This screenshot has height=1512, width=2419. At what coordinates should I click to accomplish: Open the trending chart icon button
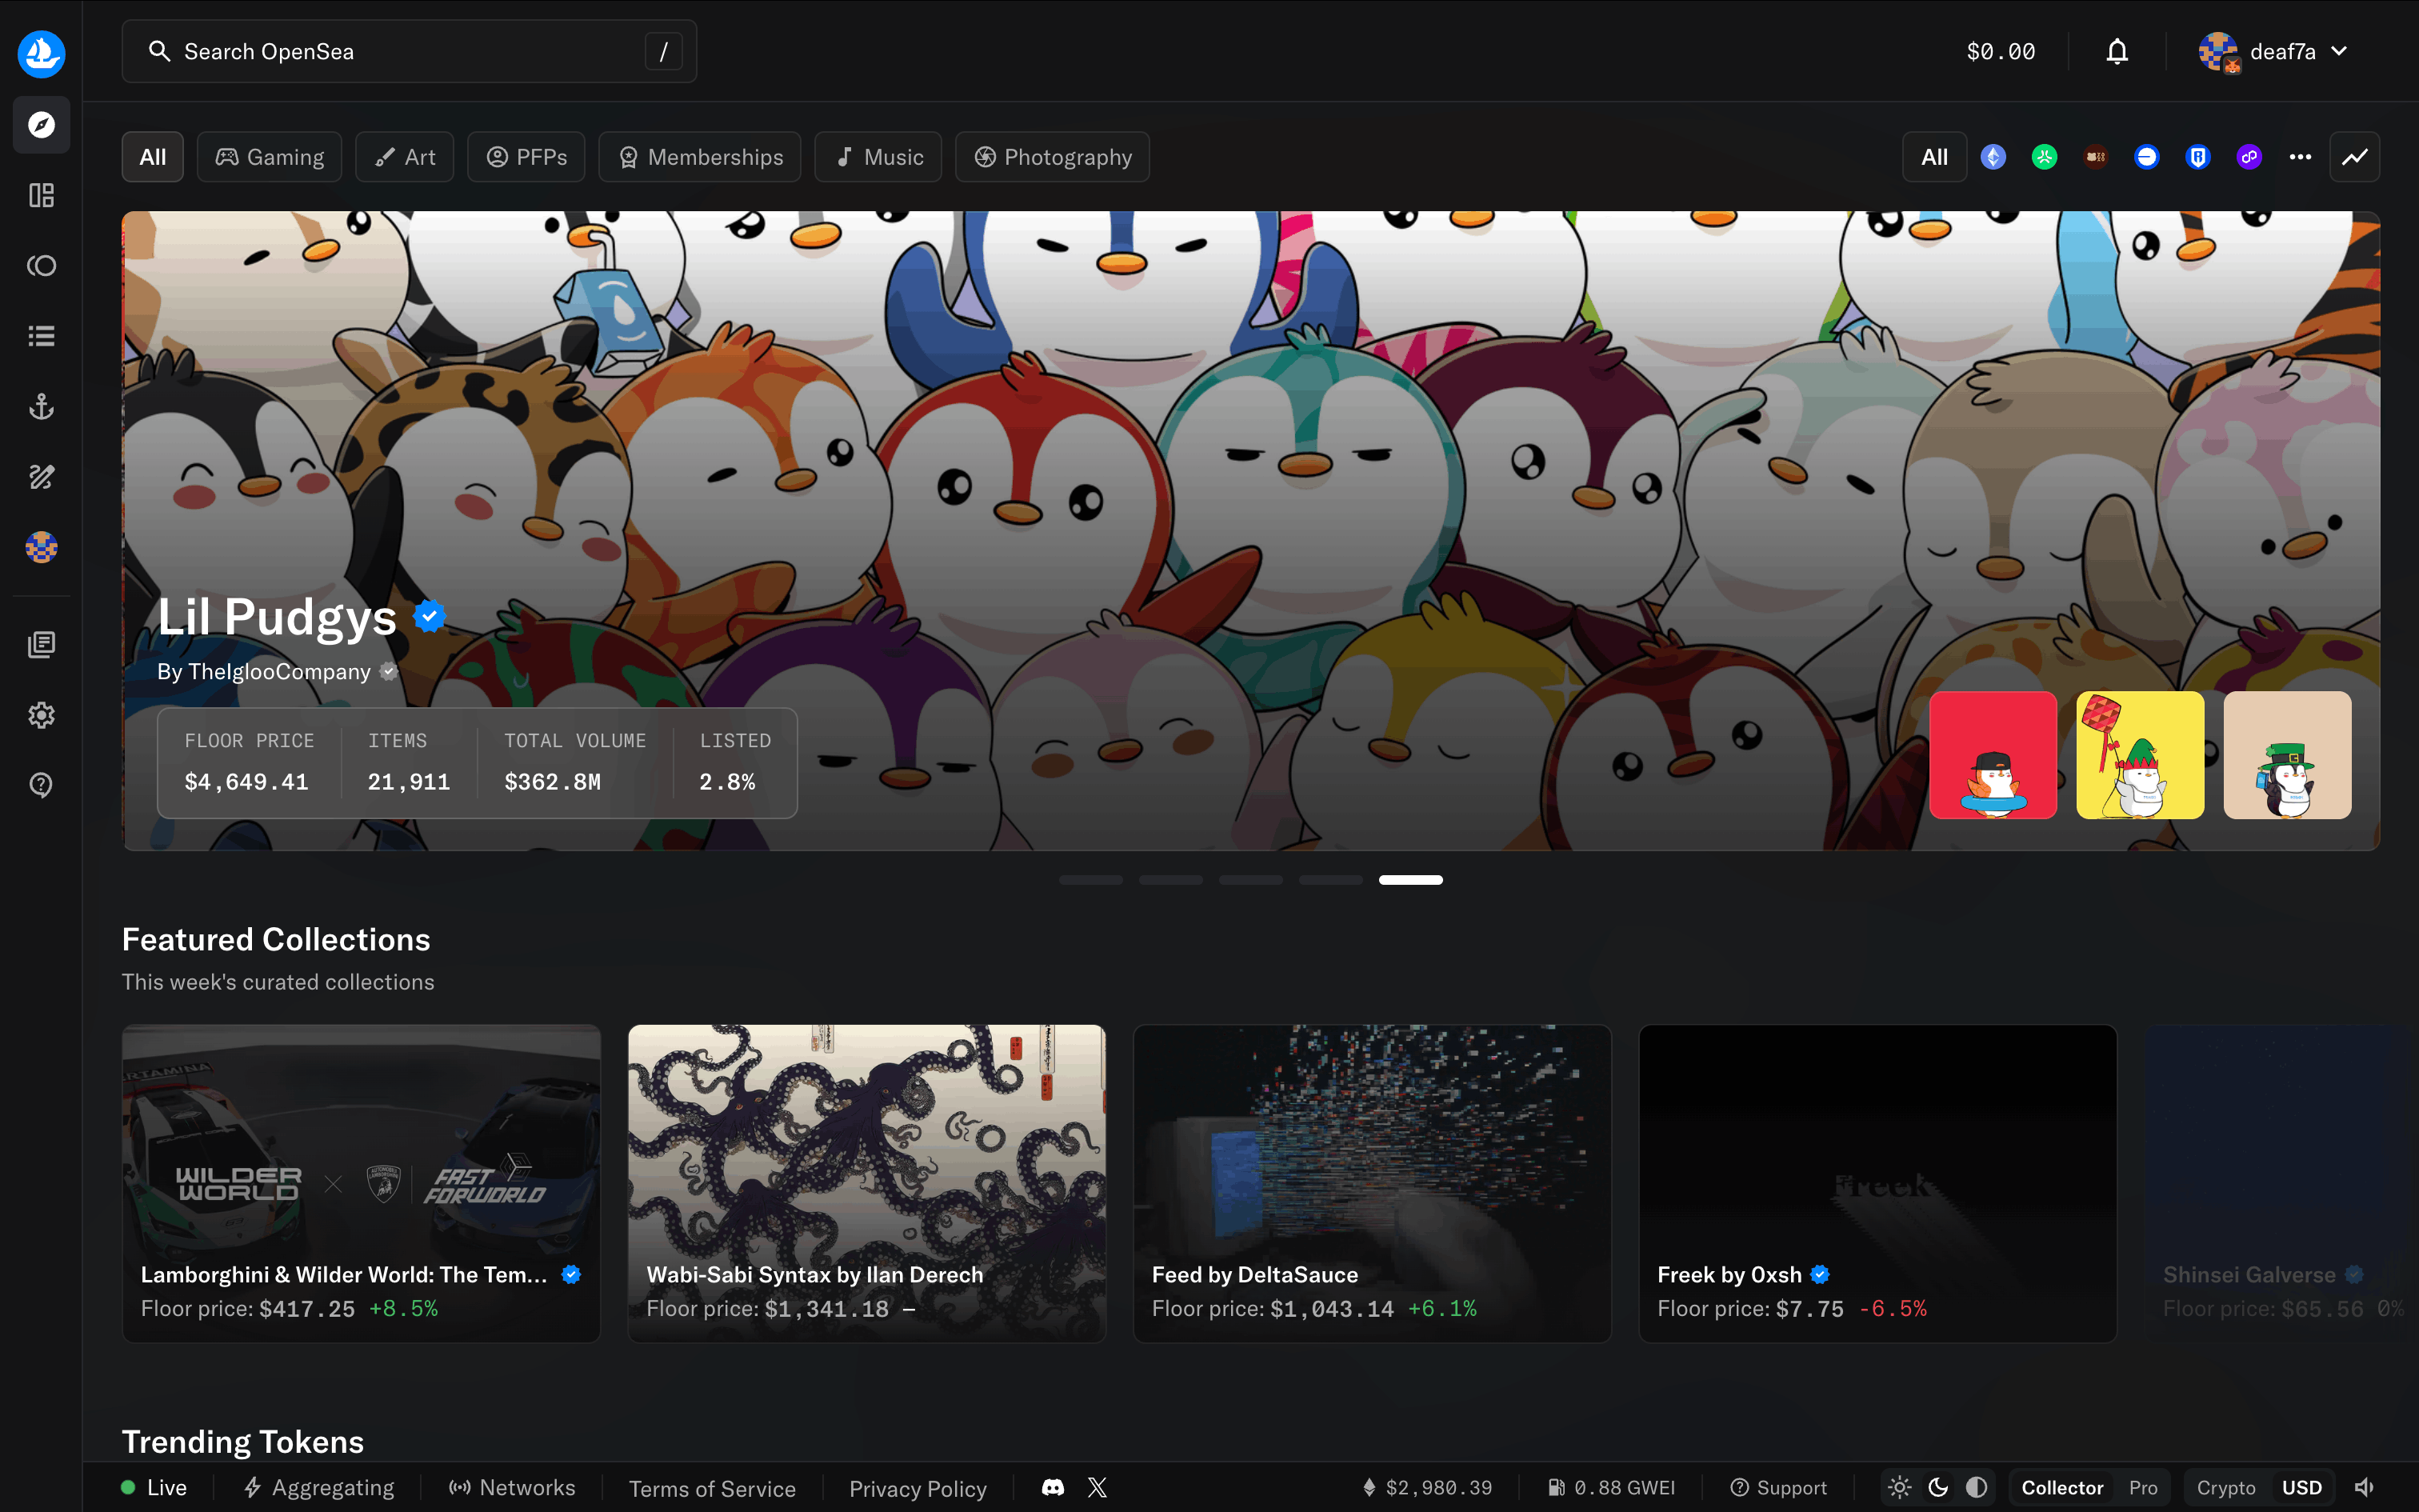[x=2354, y=157]
